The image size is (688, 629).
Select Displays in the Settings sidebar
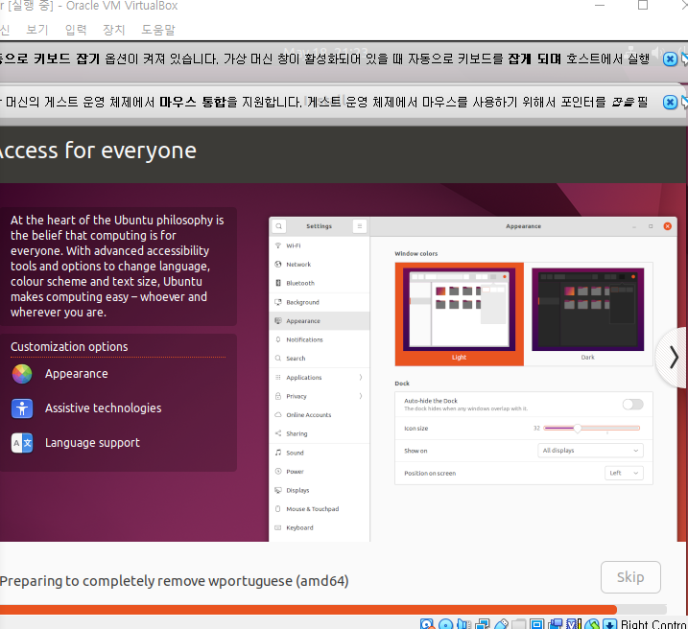319,490
